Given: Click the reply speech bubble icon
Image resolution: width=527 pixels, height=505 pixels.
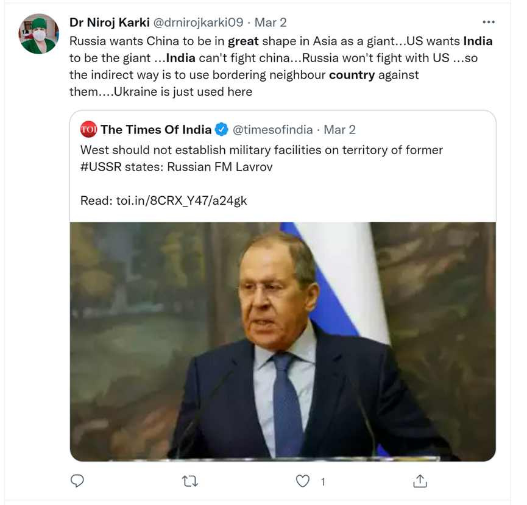Looking at the screenshot, I should pos(77,481).
